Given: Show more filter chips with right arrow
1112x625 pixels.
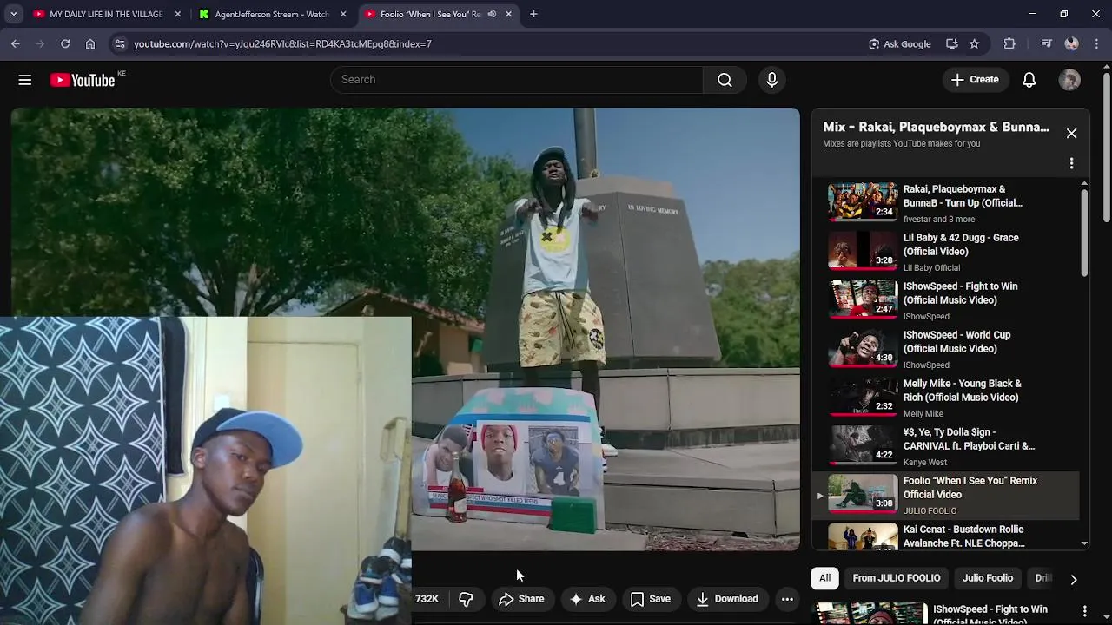Looking at the screenshot, I should [1074, 579].
